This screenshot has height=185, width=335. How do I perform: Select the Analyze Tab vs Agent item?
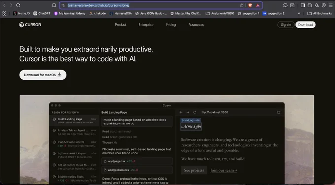pos(74,132)
